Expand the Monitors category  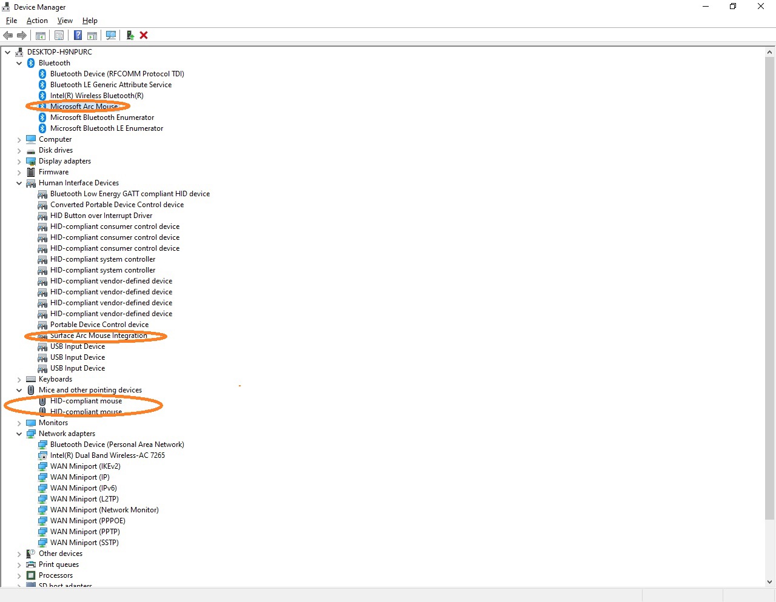click(x=19, y=423)
